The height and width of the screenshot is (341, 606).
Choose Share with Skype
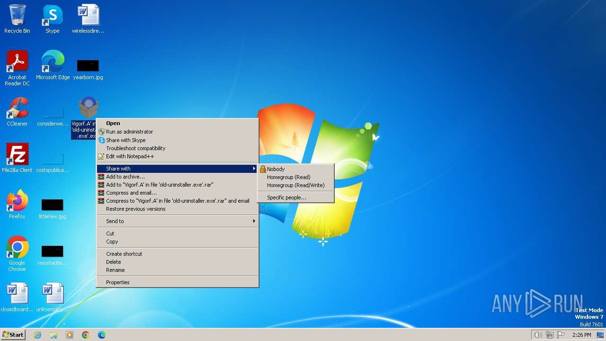pyautogui.click(x=178, y=140)
